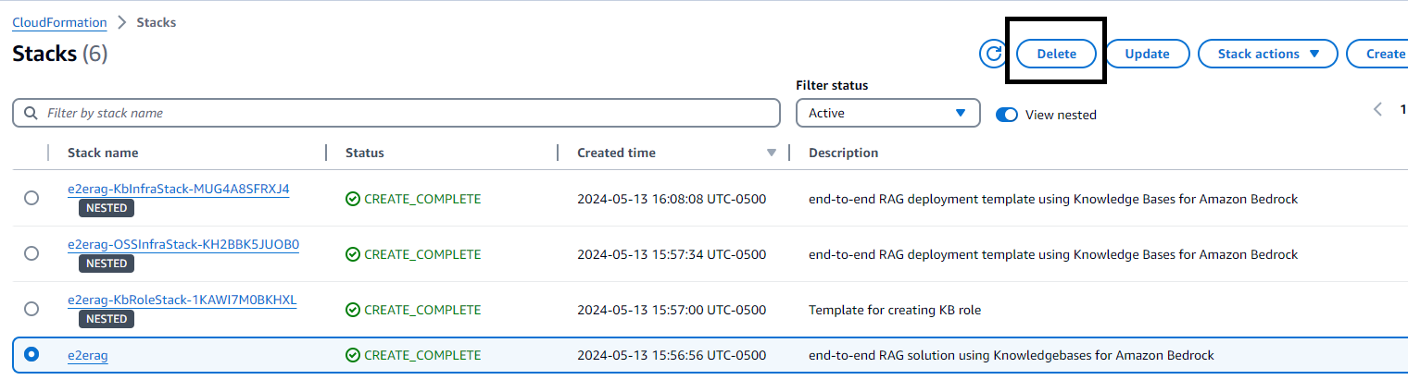Click the search magnifier icon in filter box
The height and width of the screenshot is (380, 1408).
coord(31,113)
